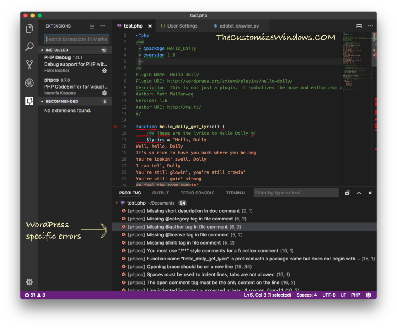Image resolution: width=397 pixels, height=328 pixels.
Task: Open the Manage gear in activity bar
Action: tap(29, 282)
